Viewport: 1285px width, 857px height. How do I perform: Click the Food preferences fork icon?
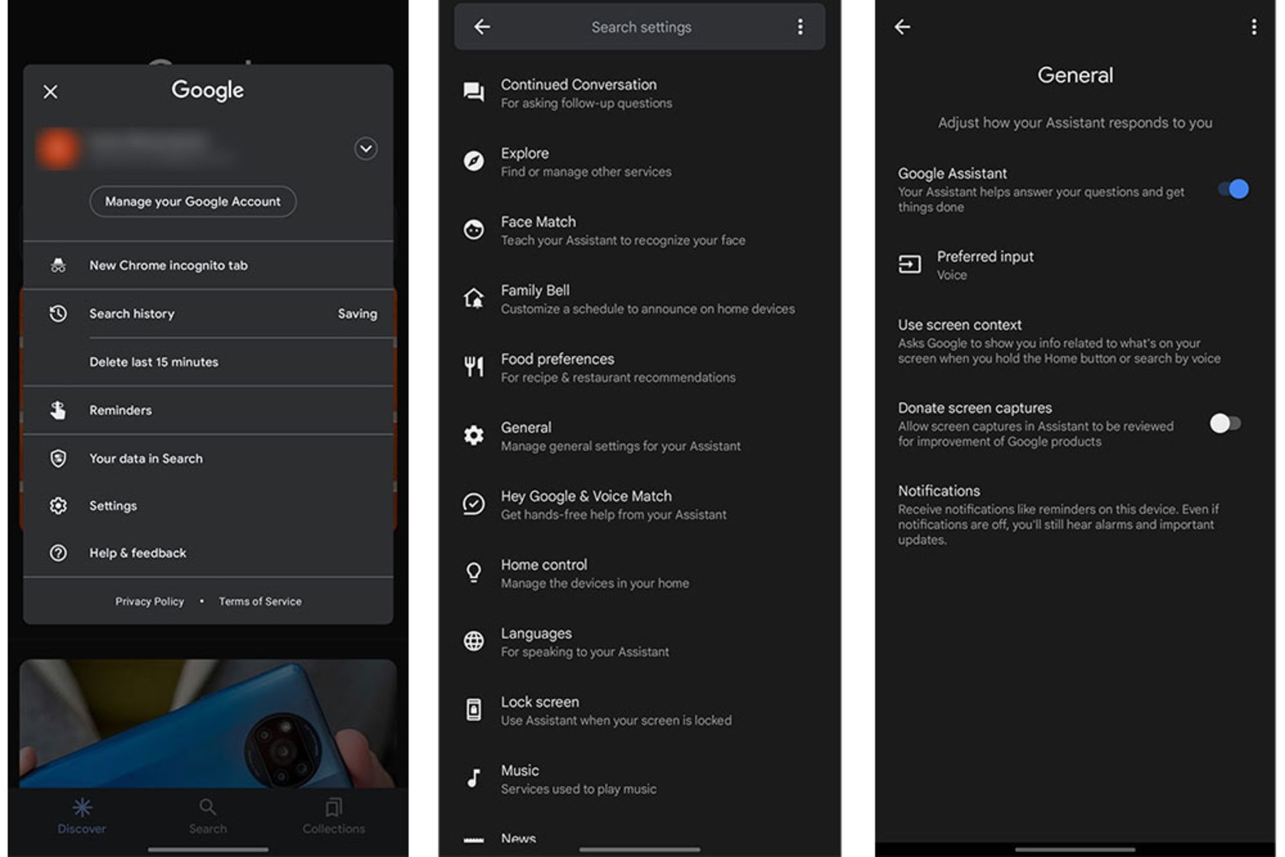pyautogui.click(x=473, y=367)
